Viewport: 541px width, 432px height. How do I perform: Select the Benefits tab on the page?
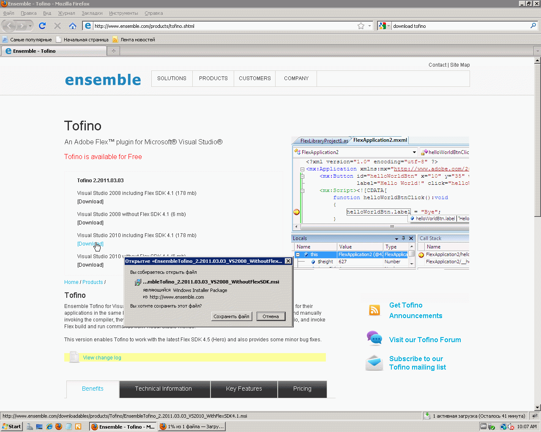pyautogui.click(x=93, y=389)
